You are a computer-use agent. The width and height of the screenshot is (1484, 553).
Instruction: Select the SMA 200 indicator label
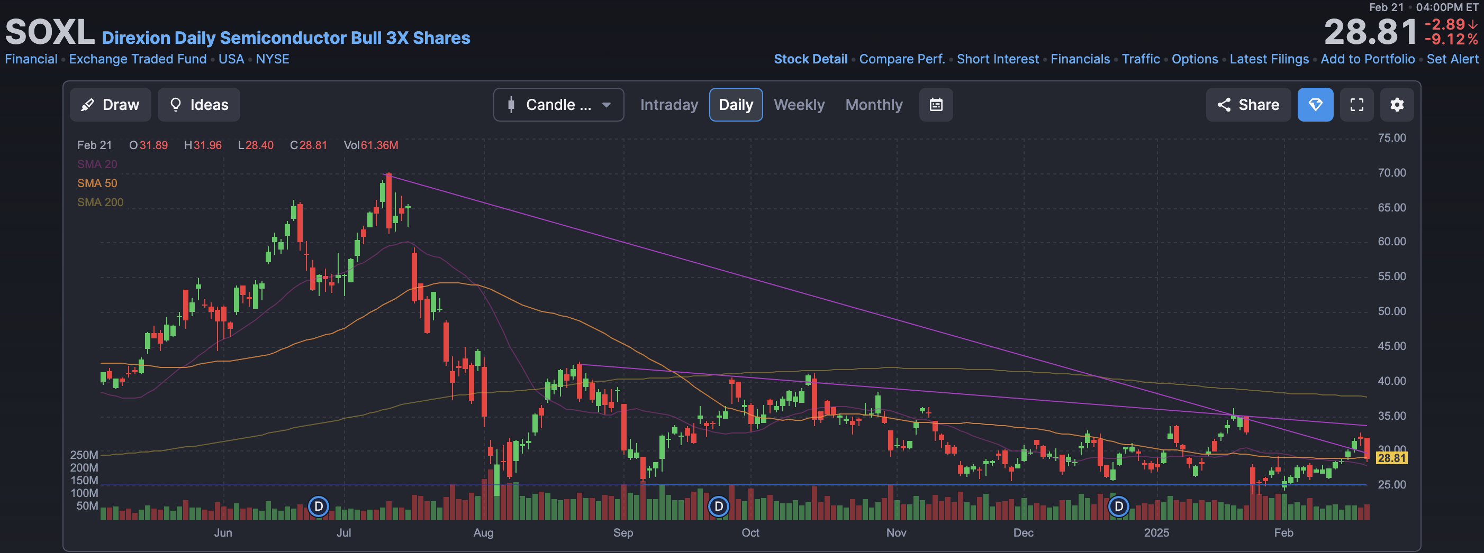pos(100,202)
